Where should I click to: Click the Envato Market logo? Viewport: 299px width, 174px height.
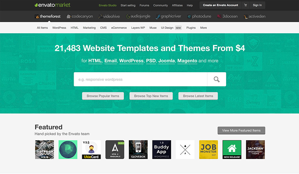click(x=52, y=5)
